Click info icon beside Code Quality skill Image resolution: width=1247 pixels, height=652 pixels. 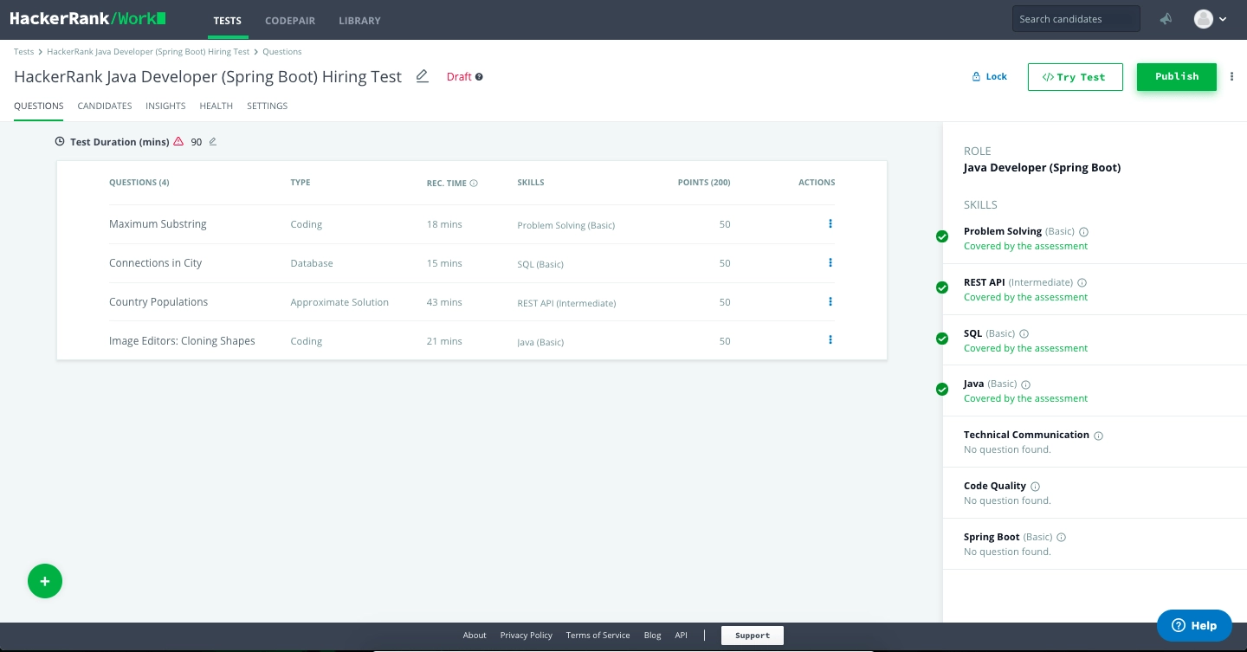coord(1036,487)
